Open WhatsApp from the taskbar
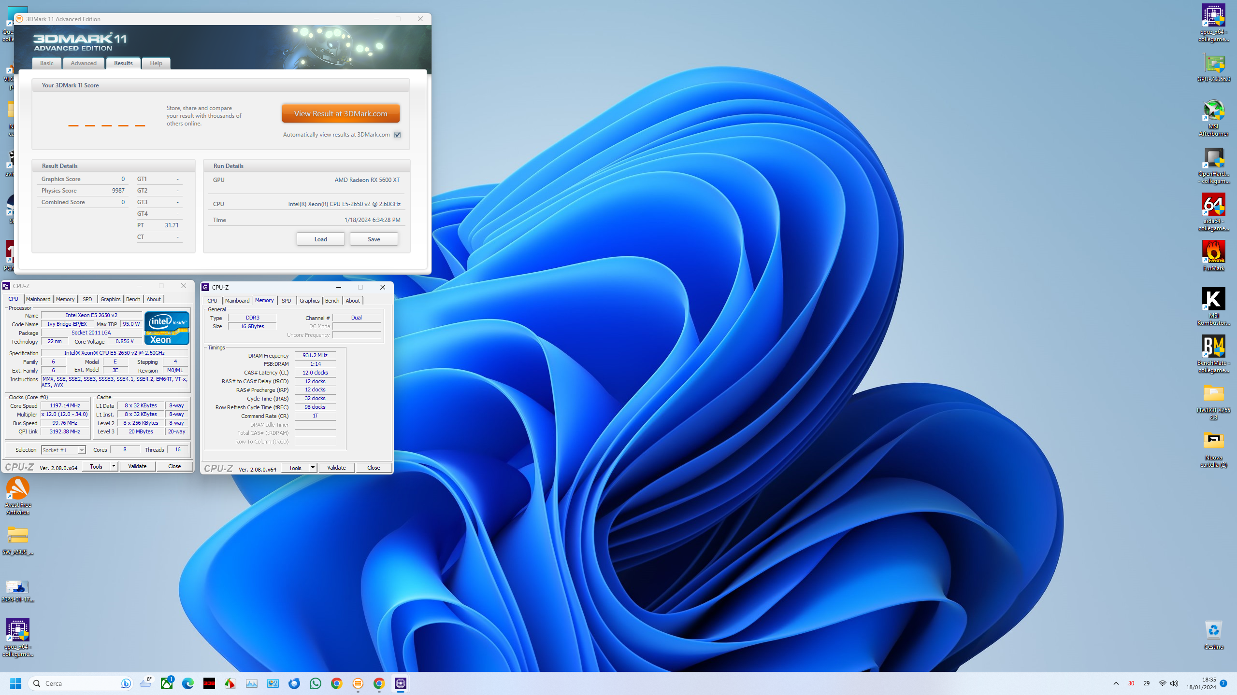Viewport: 1237px width, 695px height. 316,683
